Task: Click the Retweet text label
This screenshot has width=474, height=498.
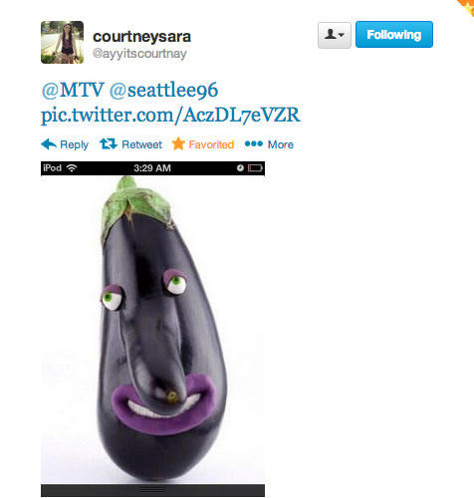Action: [141, 144]
